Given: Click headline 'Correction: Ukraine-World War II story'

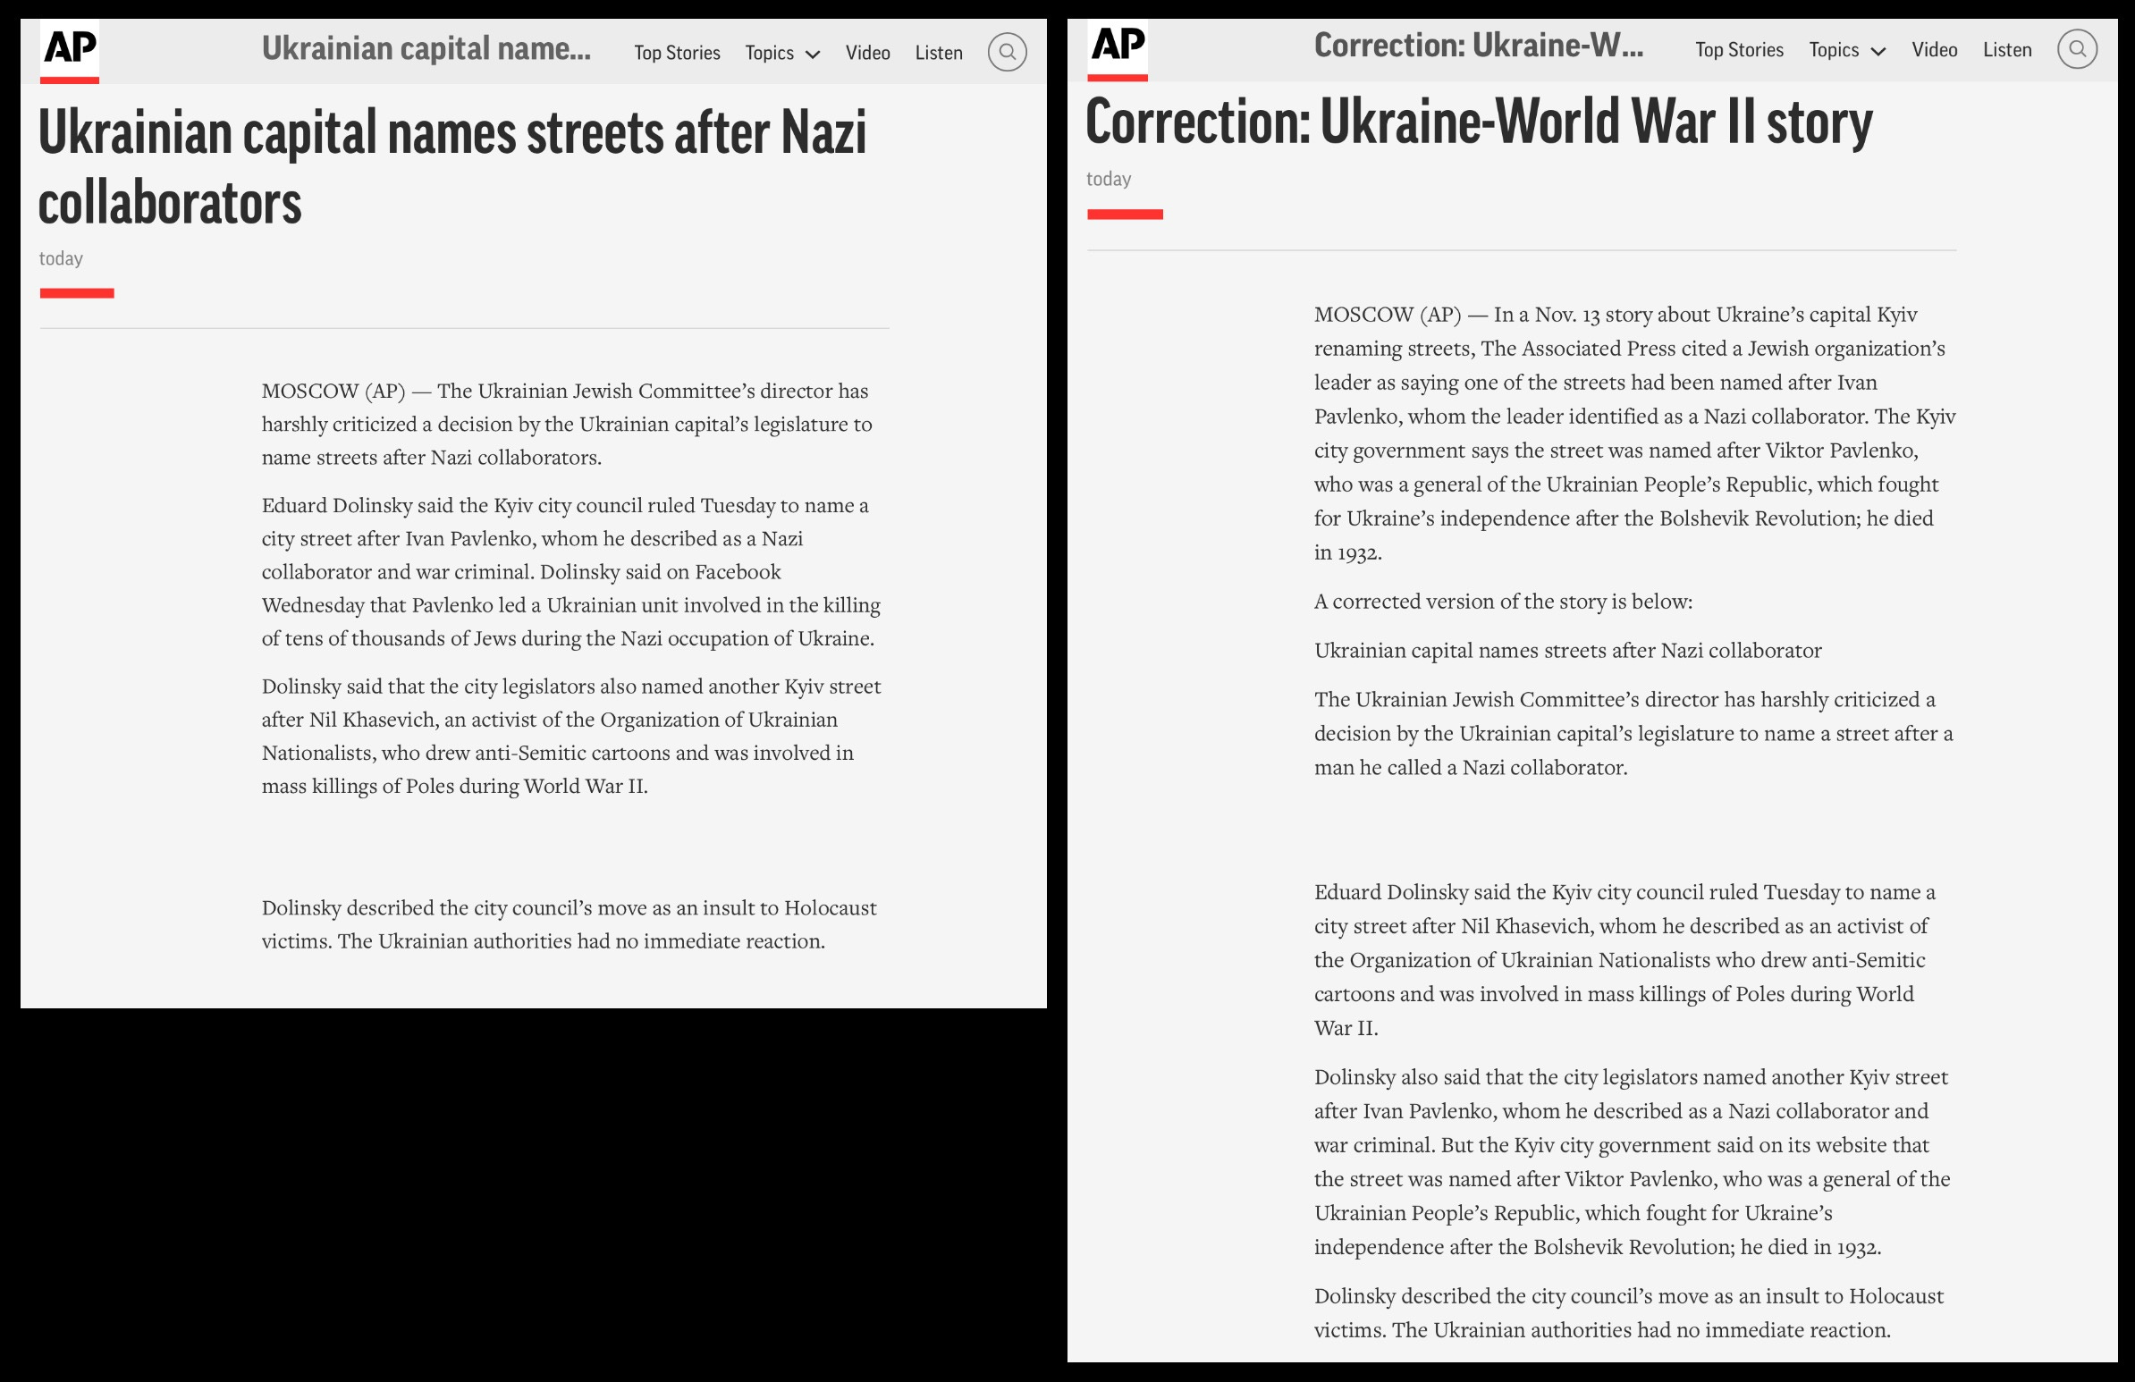Looking at the screenshot, I should pos(1479,122).
